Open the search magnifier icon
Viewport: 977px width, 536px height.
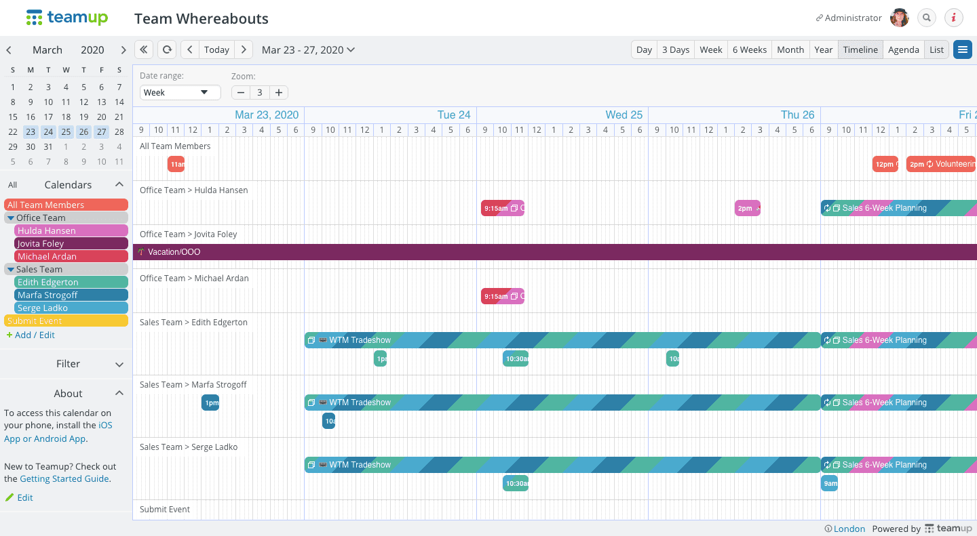[926, 18]
